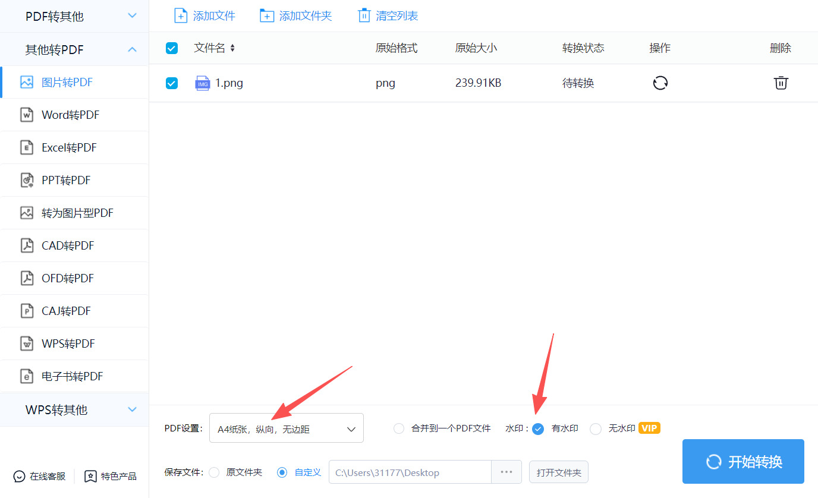
Task: Select CAJ转PDF in the sidebar
Action: tap(75, 311)
